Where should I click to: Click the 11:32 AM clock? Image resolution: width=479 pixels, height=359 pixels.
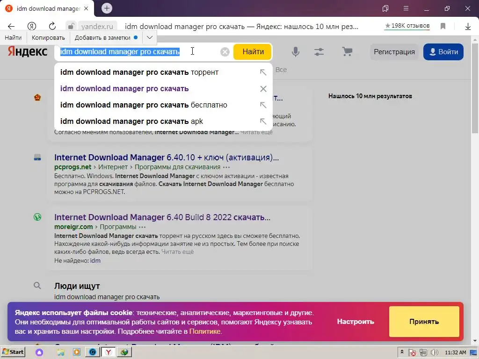pyautogui.click(x=455, y=352)
